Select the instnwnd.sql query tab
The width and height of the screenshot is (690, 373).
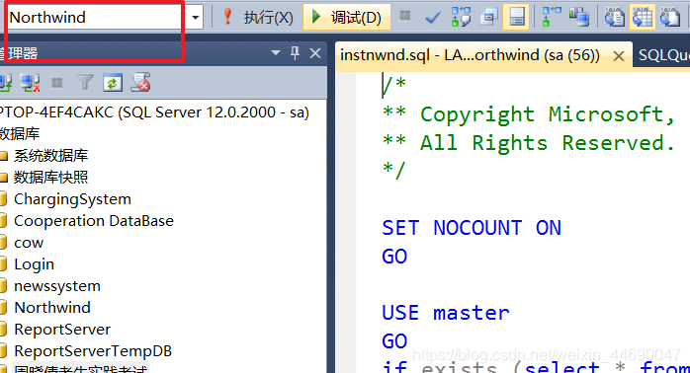470,55
